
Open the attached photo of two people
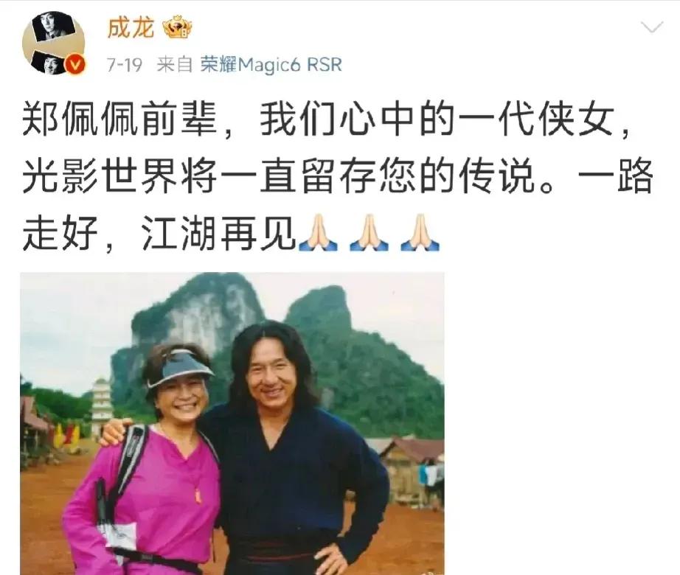click(232, 423)
